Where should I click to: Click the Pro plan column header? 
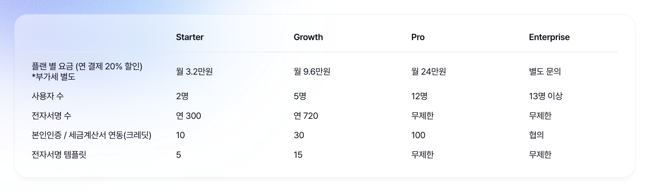pos(418,37)
